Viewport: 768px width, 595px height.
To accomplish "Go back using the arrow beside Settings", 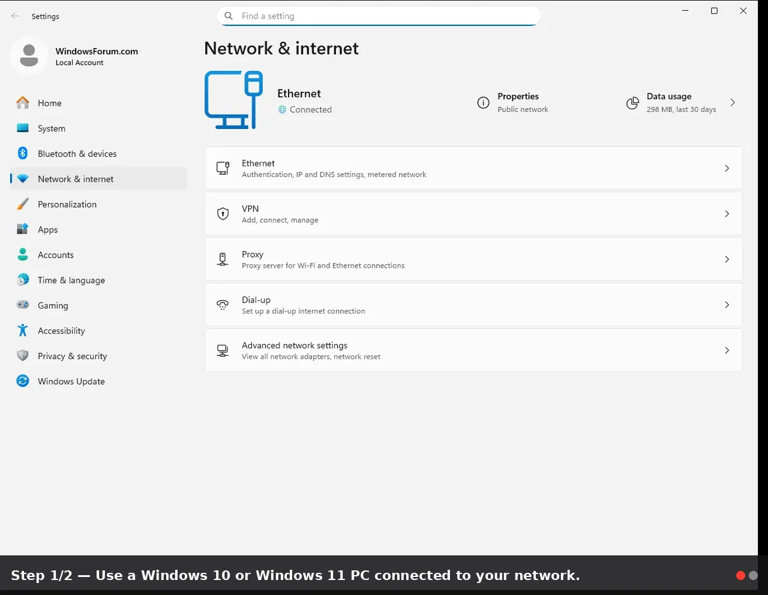I will click(15, 16).
